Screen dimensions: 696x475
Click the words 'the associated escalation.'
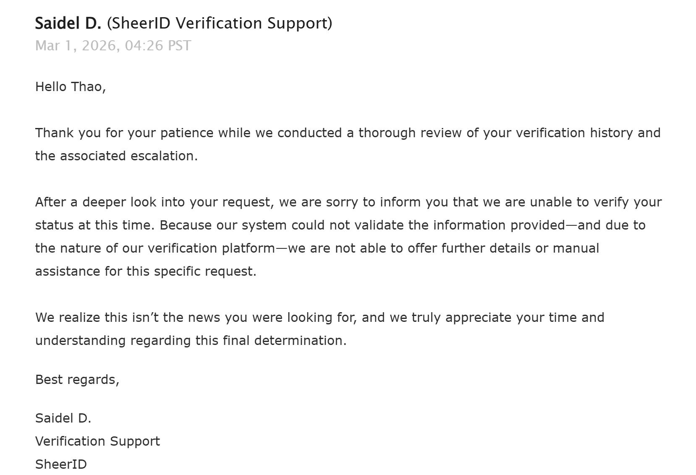coord(116,156)
